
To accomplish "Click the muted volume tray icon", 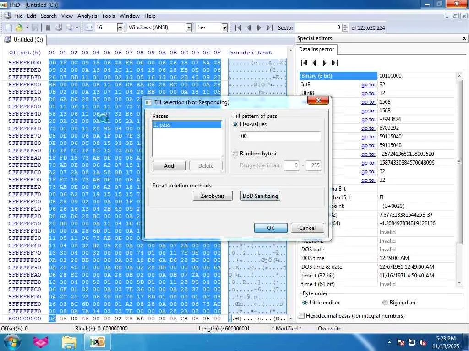I will 423,342.
